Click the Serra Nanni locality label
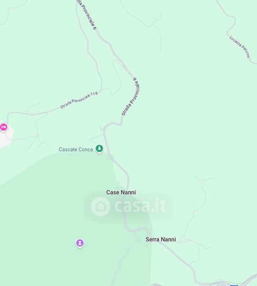 pyautogui.click(x=161, y=239)
